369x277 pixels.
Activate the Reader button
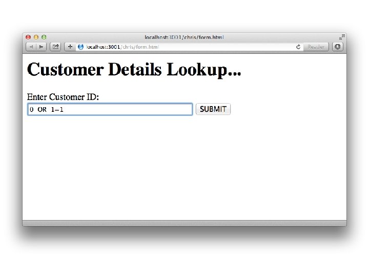pyautogui.click(x=316, y=47)
